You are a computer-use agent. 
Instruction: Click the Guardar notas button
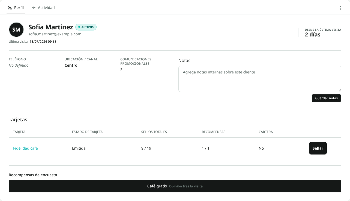326,98
